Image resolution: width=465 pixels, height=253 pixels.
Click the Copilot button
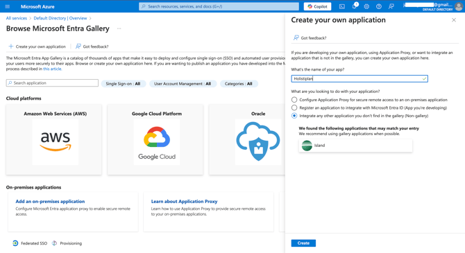pyautogui.click(x=317, y=6)
